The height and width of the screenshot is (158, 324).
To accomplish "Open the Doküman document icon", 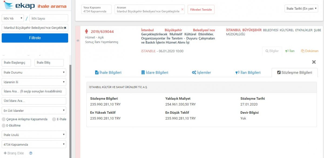I will coord(309,51).
